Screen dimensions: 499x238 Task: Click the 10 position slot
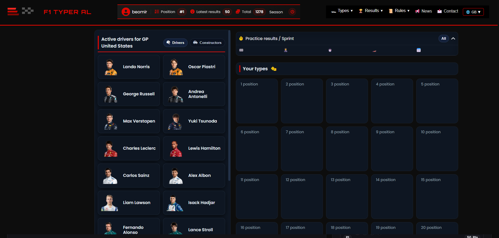pos(437,149)
